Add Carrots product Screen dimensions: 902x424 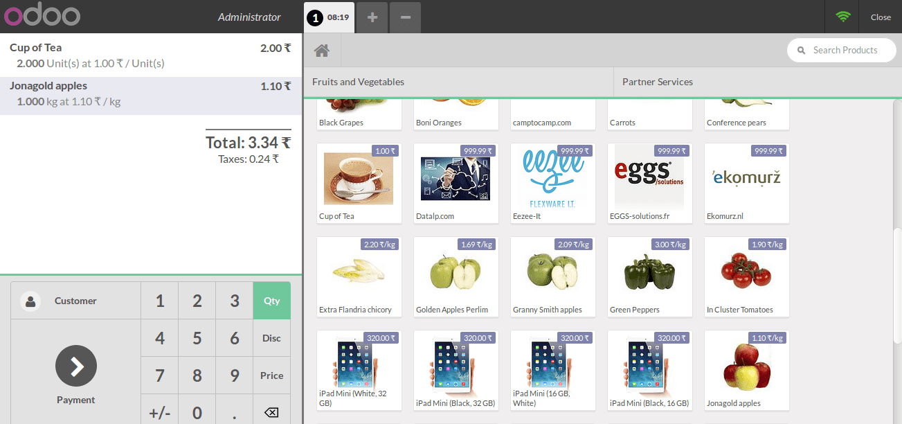(650, 114)
